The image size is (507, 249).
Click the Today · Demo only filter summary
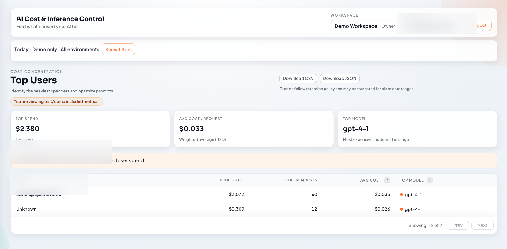[x=57, y=49]
